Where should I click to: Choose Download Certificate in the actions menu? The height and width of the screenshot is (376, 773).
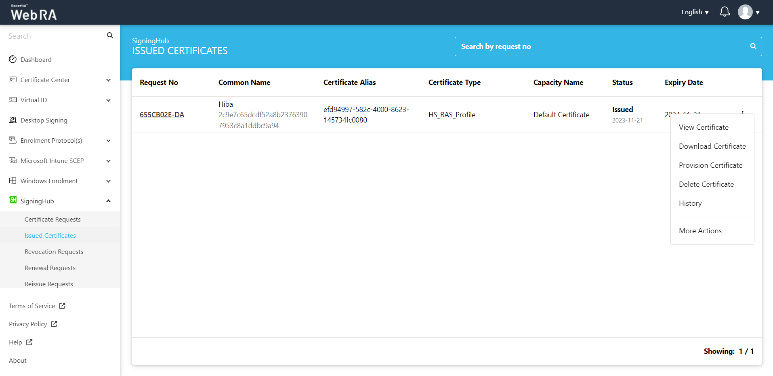[x=712, y=146]
